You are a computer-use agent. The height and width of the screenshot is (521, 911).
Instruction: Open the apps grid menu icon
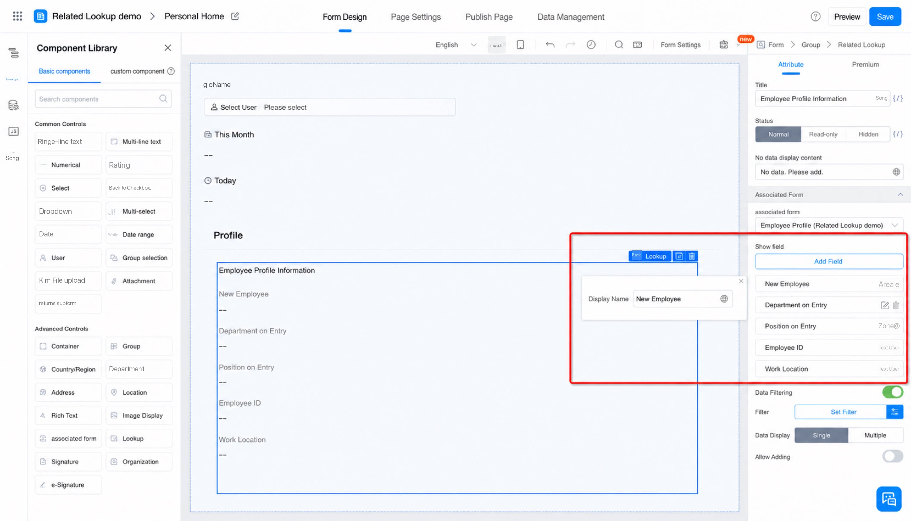pos(17,16)
